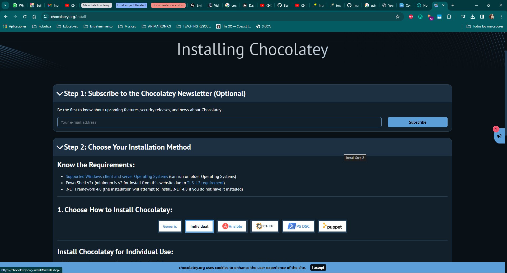
Task: Select the CHEF install method
Action: pos(265,226)
